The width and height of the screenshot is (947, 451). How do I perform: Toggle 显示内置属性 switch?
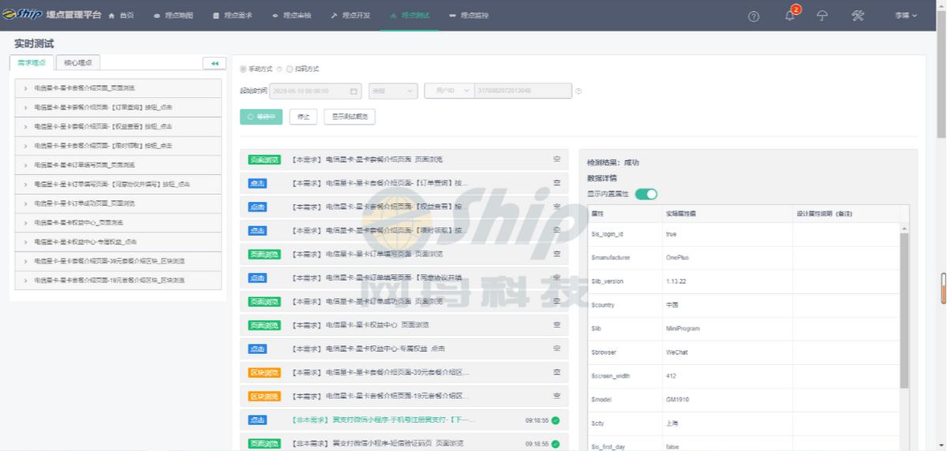point(646,194)
